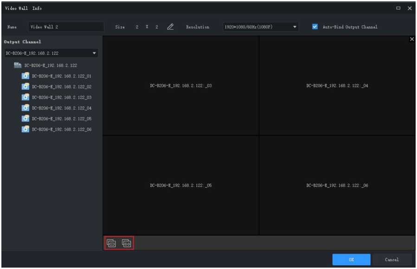Open the Output Channel device dropdown
The width and height of the screenshot is (417, 269).
(51, 53)
